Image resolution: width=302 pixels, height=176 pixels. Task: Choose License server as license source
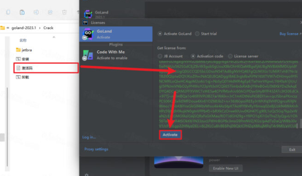230,56
